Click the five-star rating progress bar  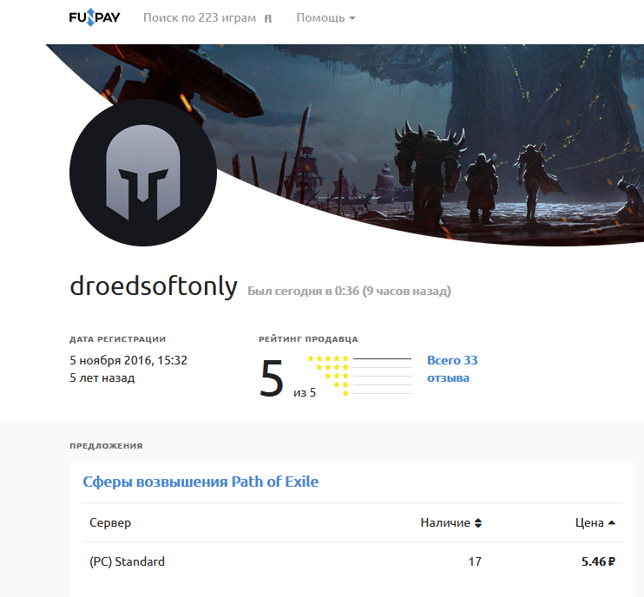click(x=382, y=358)
